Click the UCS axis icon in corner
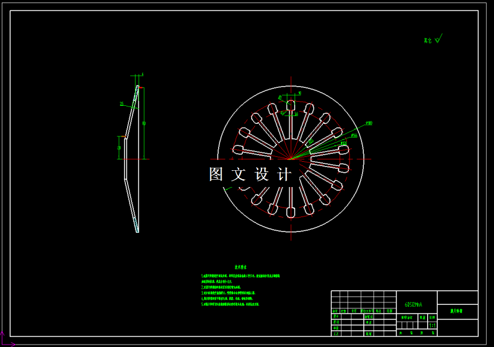 click(7, 340)
